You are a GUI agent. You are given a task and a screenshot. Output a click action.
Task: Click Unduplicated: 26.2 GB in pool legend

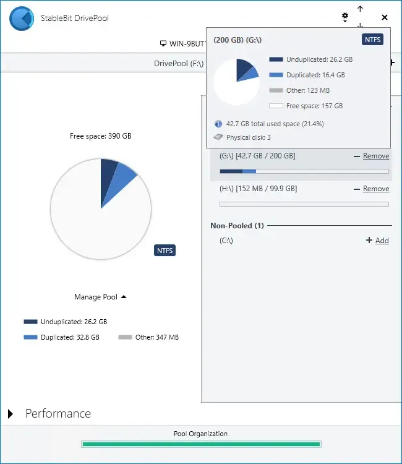tap(74, 322)
